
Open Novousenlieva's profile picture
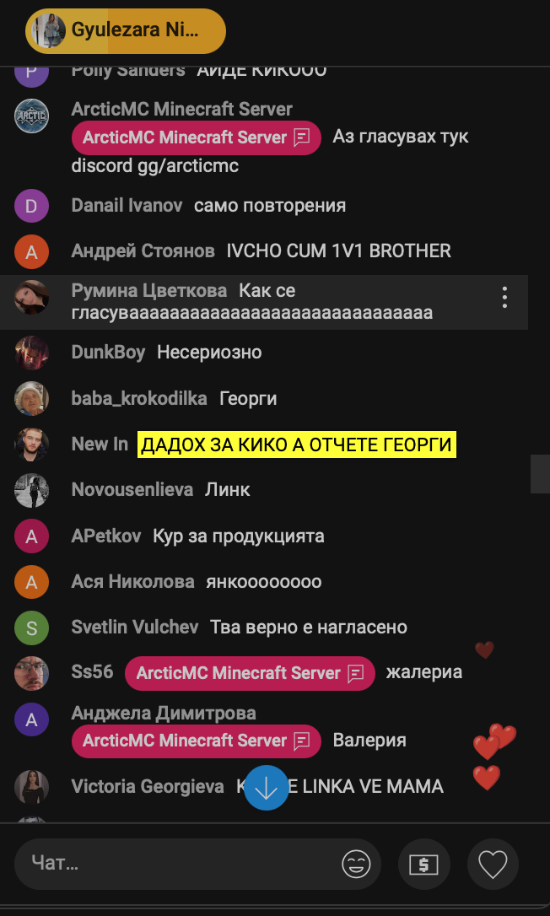[31, 490]
